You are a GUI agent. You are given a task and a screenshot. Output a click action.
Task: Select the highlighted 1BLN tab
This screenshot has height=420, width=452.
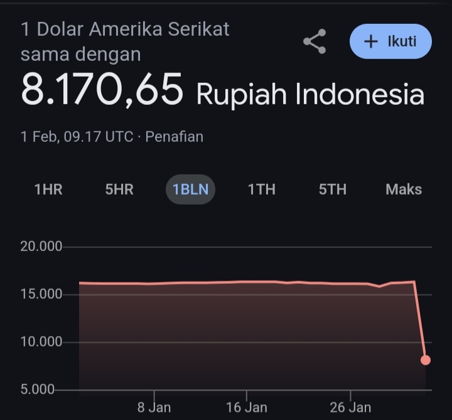(190, 190)
